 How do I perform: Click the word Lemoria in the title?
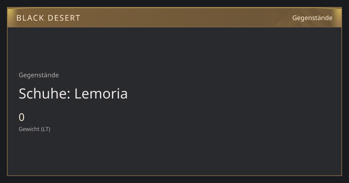pos(101,94)
